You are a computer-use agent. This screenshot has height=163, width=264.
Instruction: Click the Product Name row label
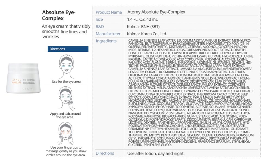point(109,12)
